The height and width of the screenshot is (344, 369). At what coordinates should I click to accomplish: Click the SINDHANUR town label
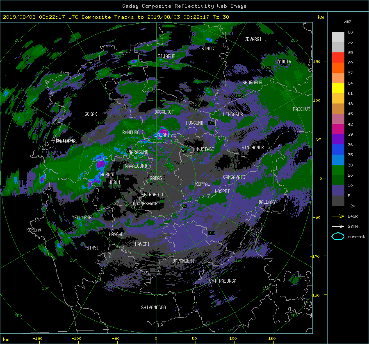tap(253, 148)
